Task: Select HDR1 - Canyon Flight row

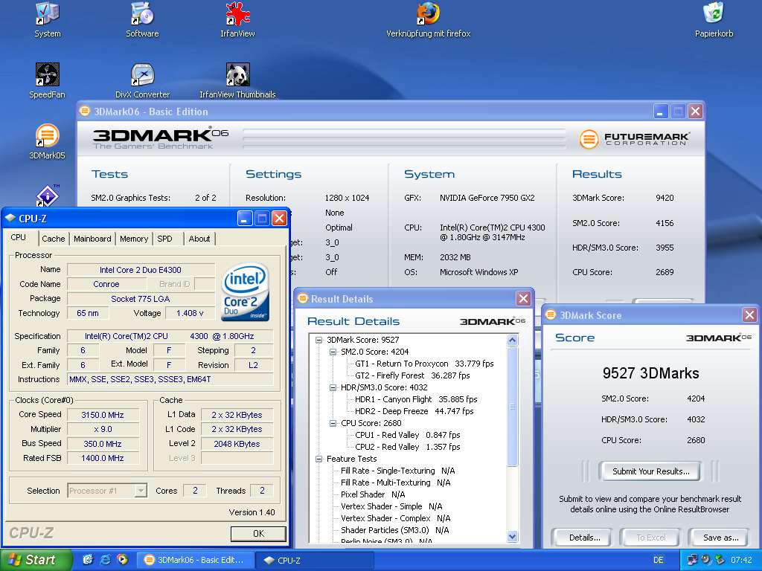Action: point(416,399)
